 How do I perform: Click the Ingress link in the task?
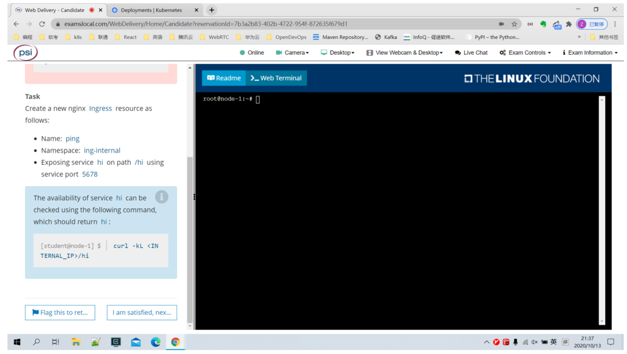click(x=100, y=108)
